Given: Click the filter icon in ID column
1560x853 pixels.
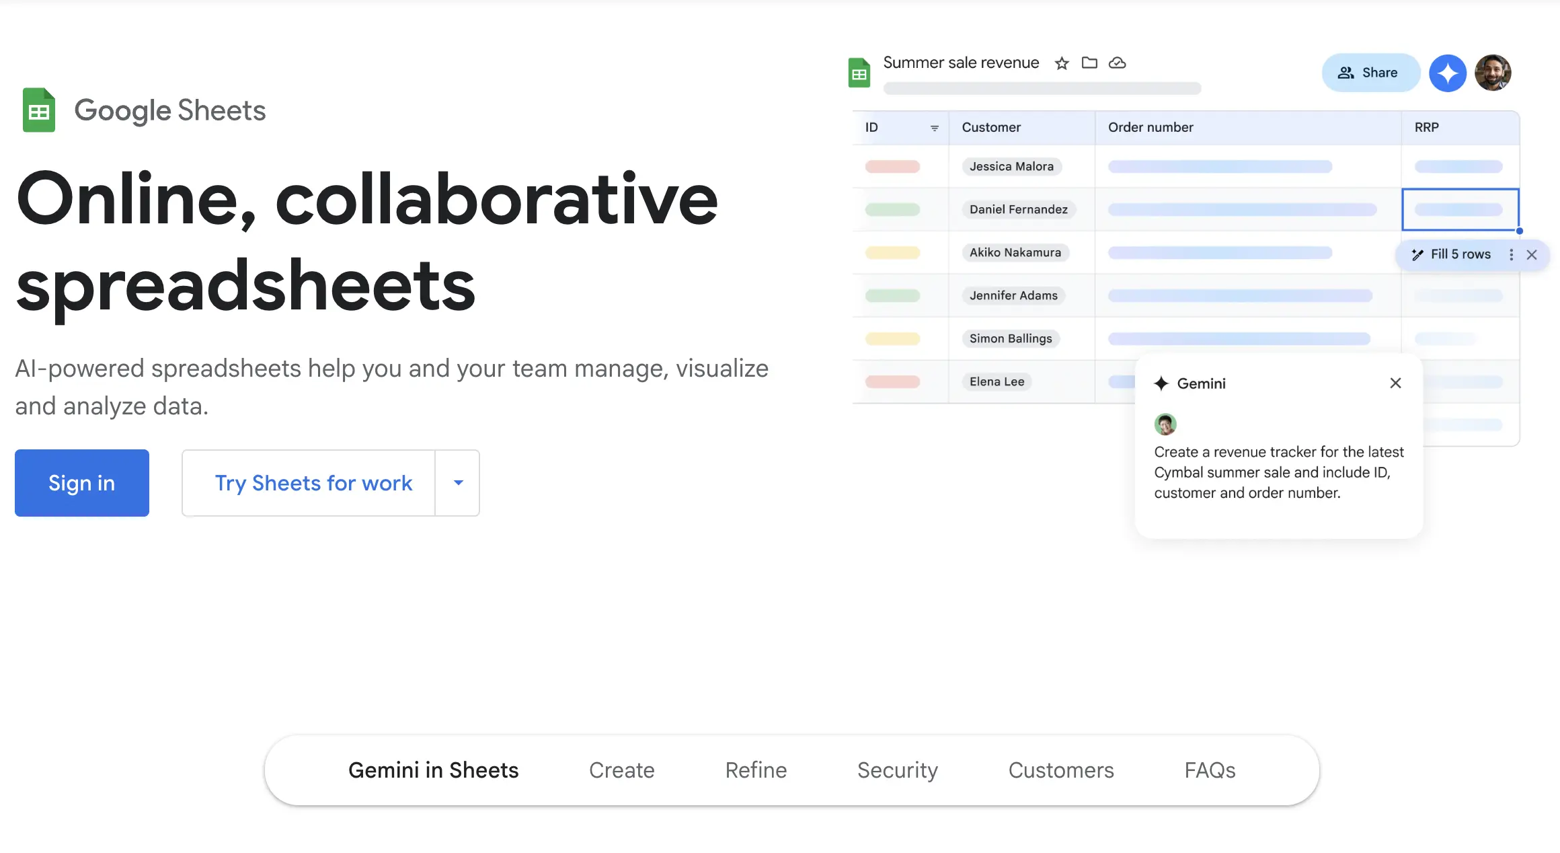Looking at the screenshot, I should coord(934,128).
